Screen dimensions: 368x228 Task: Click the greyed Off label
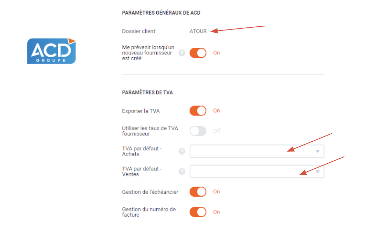coord(217,131)
